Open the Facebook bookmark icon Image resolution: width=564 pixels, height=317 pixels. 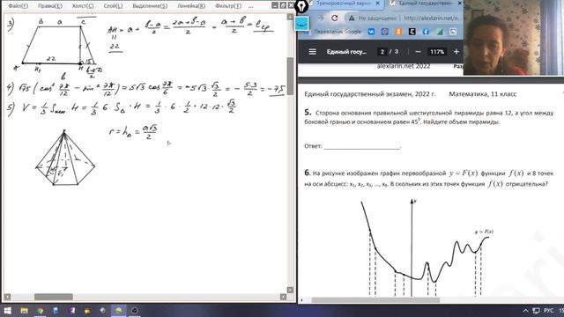426,32
